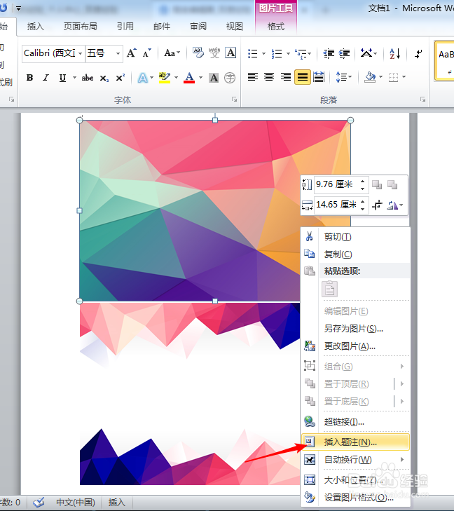
Task: Bring forward icon on mini toolbar
Action: 377,185
